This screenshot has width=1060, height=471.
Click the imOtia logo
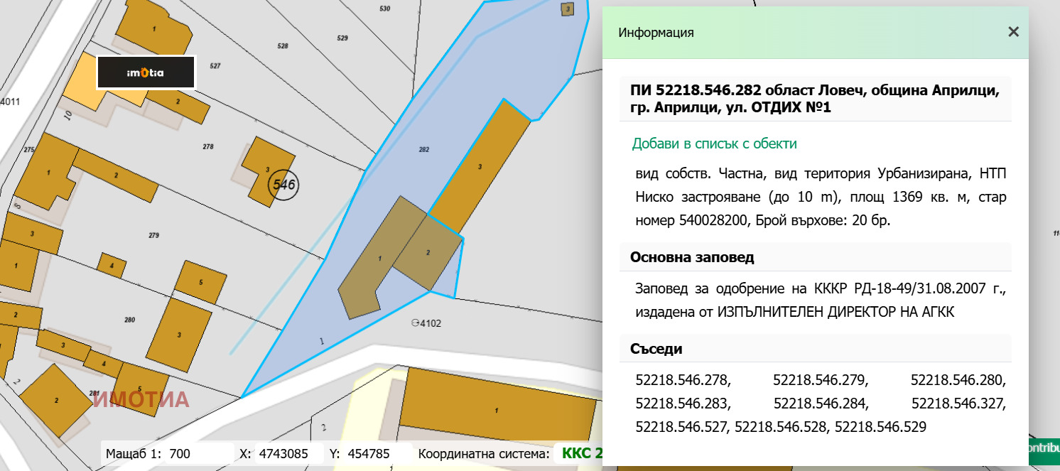146,71
